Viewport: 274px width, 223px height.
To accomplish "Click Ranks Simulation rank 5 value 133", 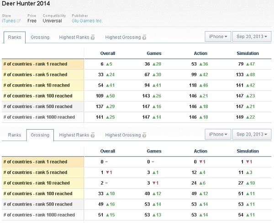I will [x=240, y=75].
